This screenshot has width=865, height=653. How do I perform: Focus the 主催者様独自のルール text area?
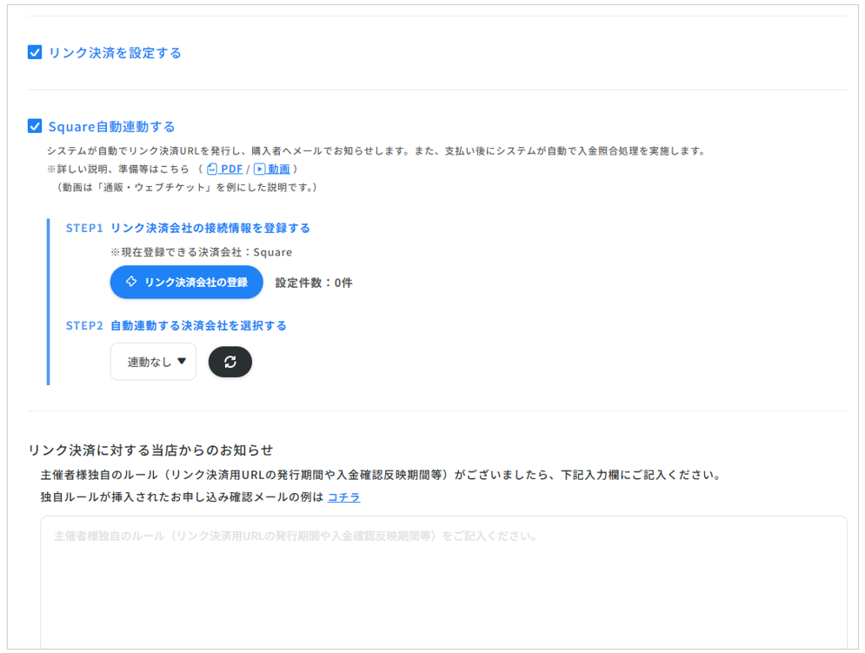point(443,583)
